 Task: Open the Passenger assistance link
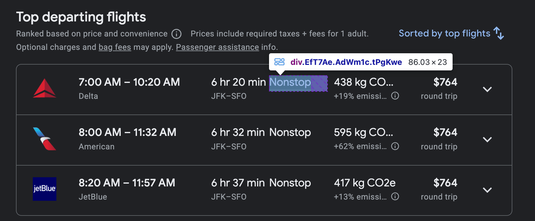[217, 47]
